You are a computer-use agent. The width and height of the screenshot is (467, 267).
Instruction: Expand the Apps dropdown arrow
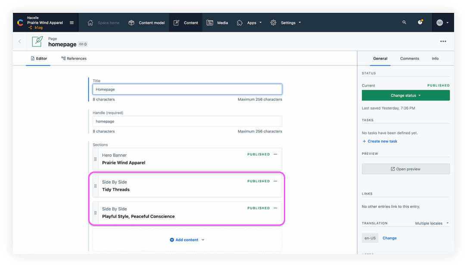pyautogui.click(x=261, y=23)
